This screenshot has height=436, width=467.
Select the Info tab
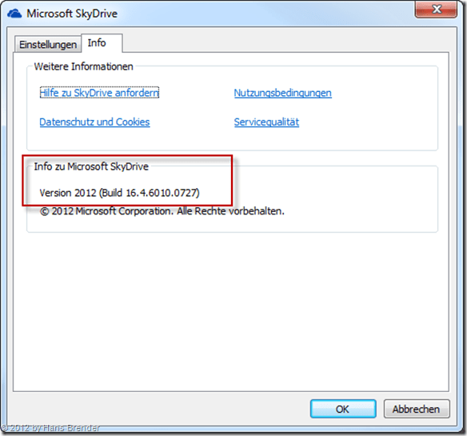click(102, 43)
